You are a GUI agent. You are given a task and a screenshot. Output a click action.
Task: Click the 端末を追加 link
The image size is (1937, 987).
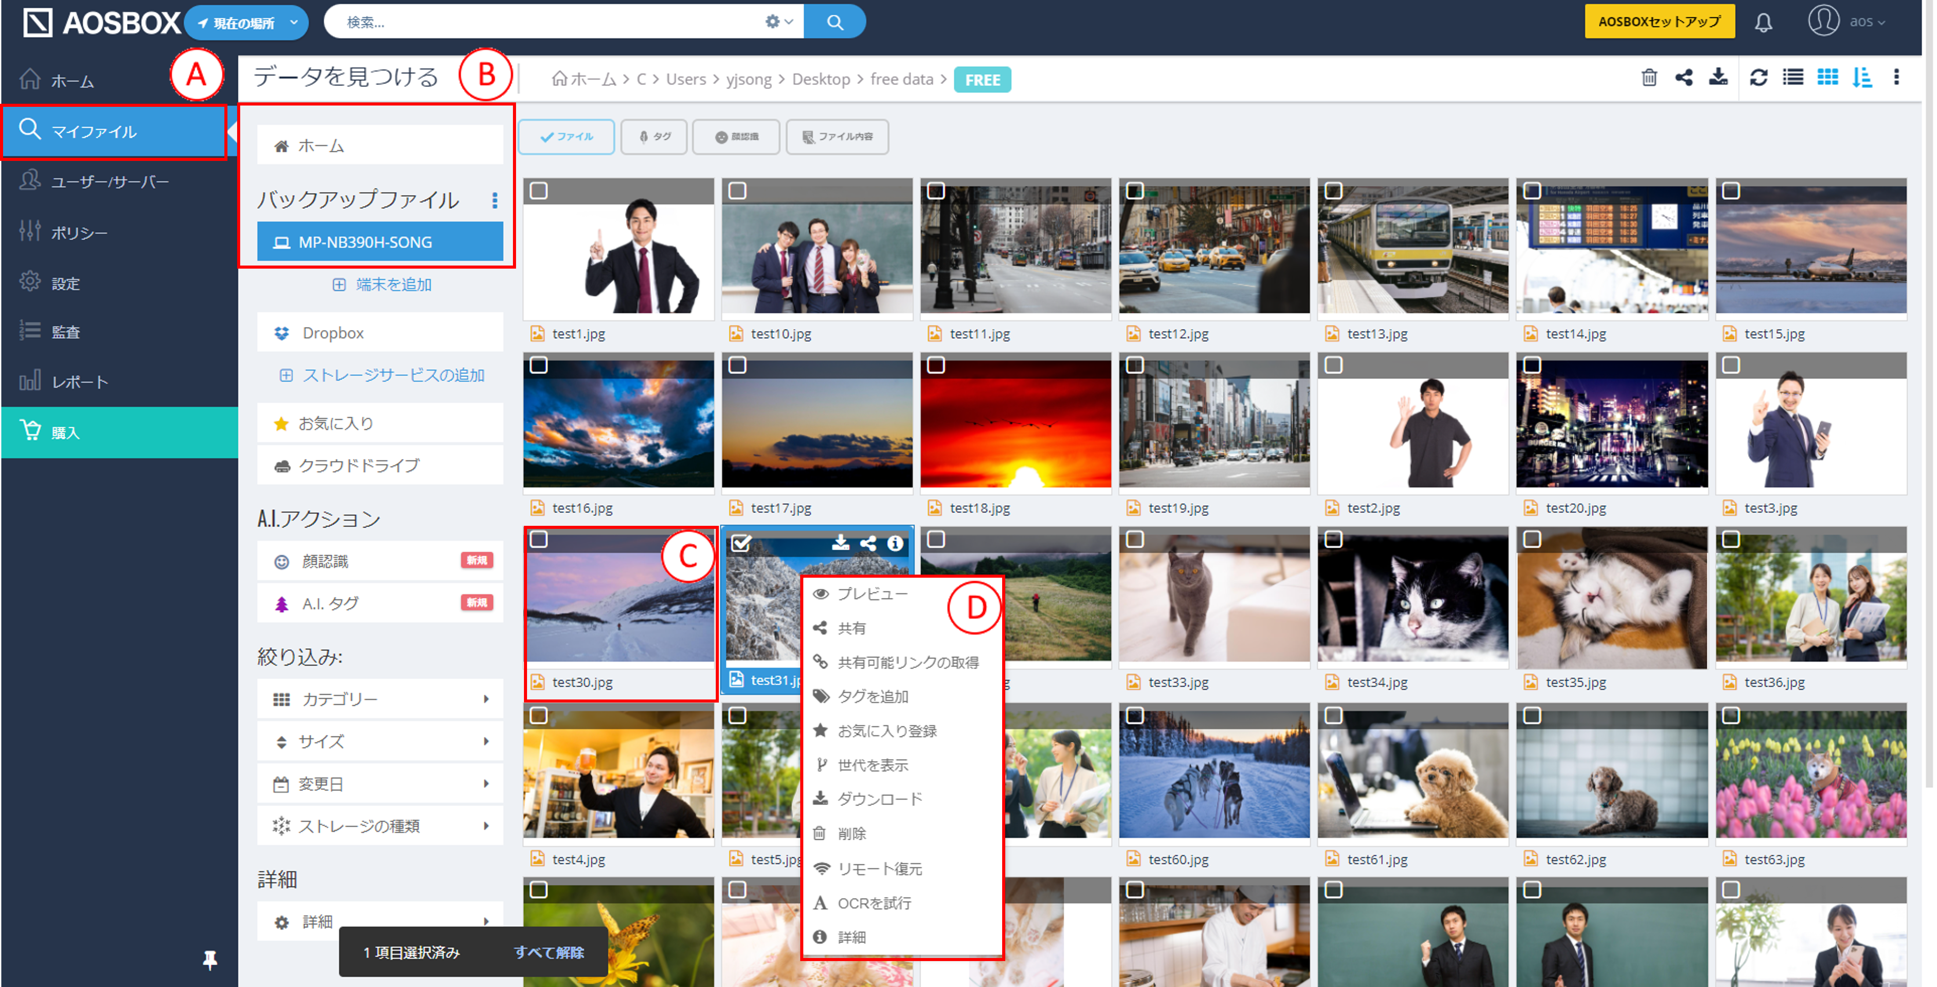pos(382,285)
